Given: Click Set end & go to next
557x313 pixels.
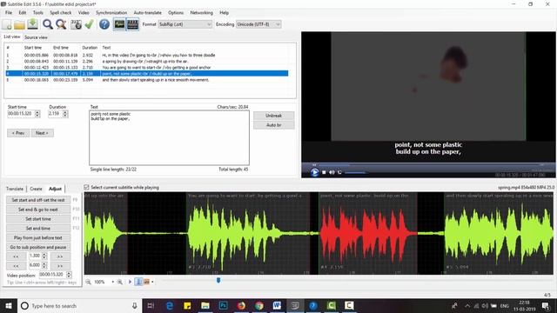Looking at the screenshot, I should point(38,210).
